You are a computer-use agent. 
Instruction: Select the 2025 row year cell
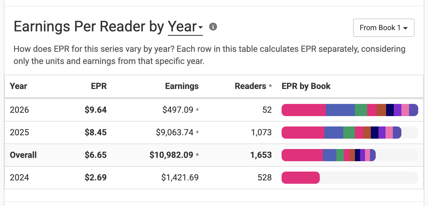coord(19,133)
